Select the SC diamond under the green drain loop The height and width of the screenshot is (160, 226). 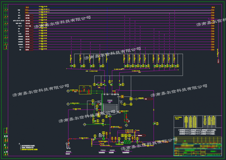click(126, 125)
